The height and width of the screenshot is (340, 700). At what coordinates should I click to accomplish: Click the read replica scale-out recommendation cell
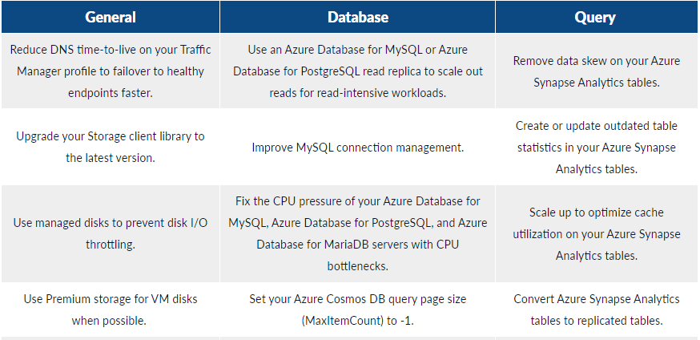[357, 71]
